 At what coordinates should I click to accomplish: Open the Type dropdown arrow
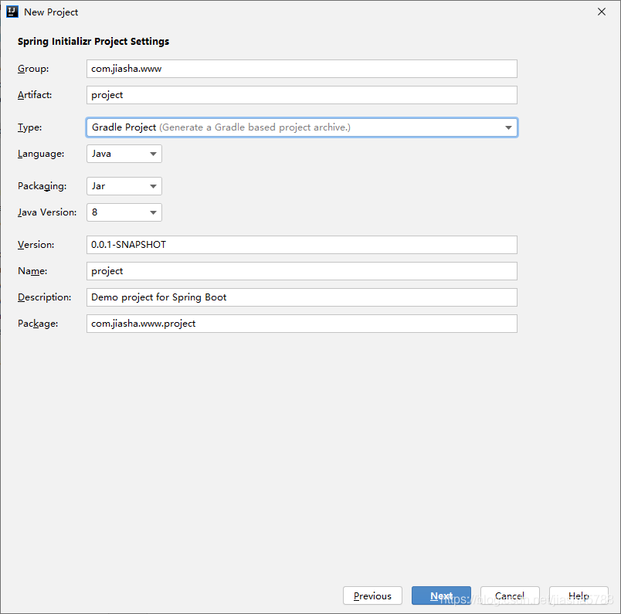pos(508,127)
